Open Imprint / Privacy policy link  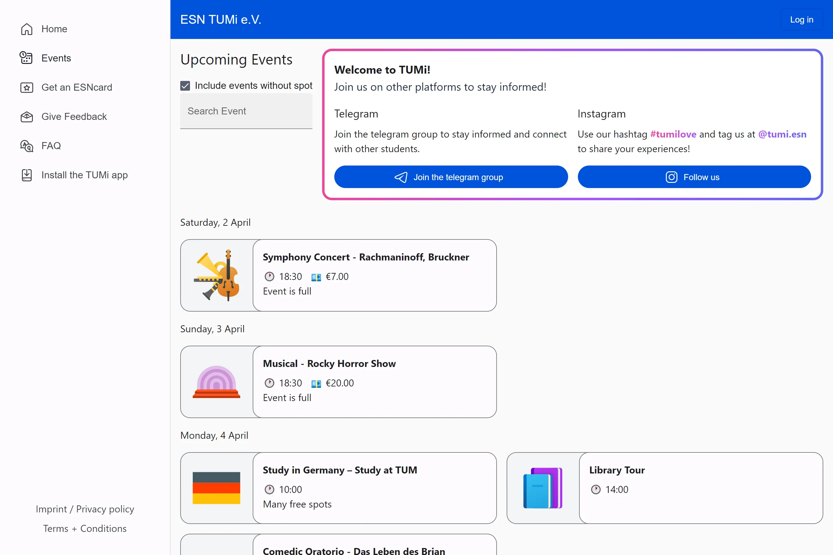85,509
